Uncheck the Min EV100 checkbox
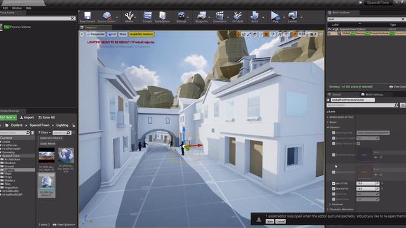The image size is (406, 228). point(334,184)
